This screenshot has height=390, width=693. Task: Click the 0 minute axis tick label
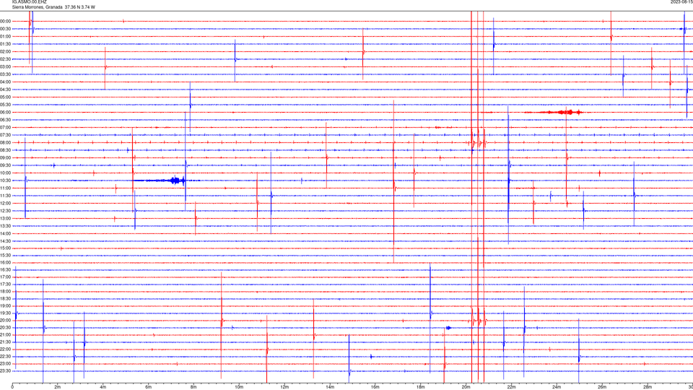click(12, 387)
